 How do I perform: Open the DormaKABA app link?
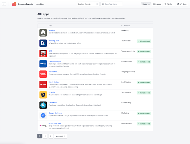click(53, 72)
